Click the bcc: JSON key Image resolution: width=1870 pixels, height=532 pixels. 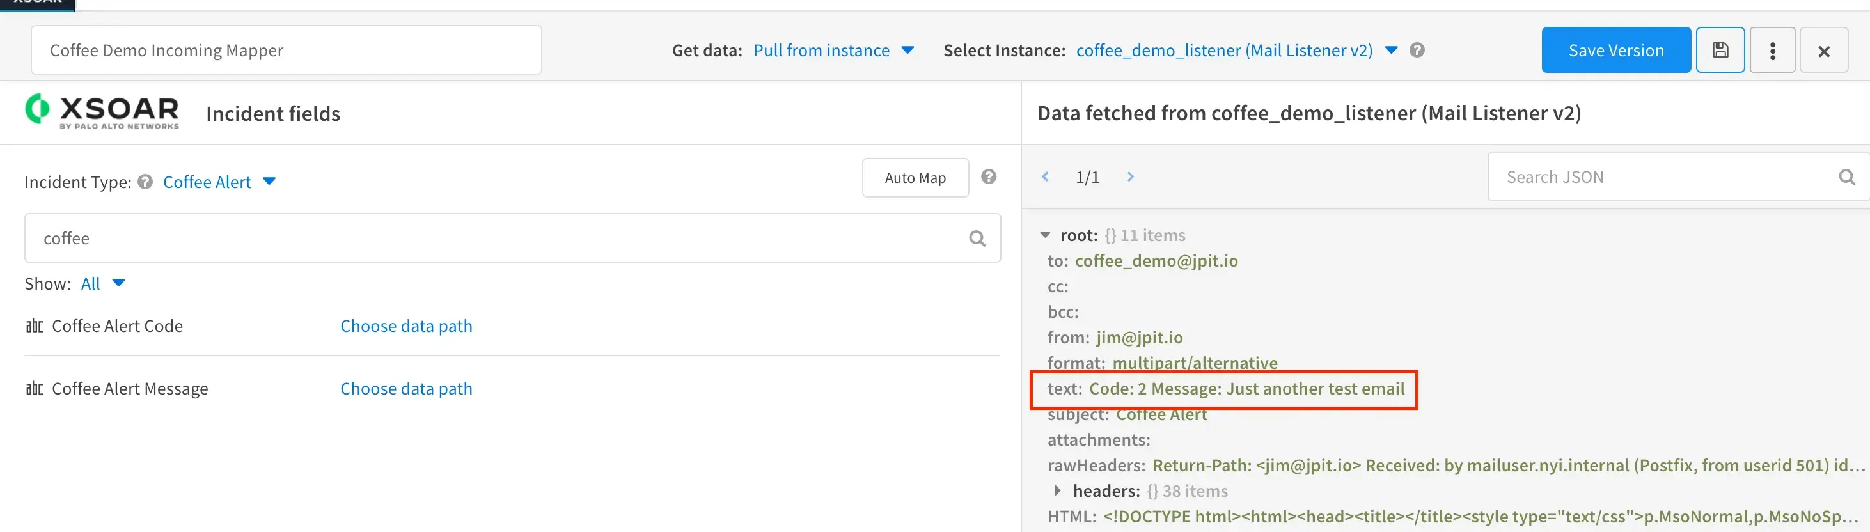tap(1063, 312)
